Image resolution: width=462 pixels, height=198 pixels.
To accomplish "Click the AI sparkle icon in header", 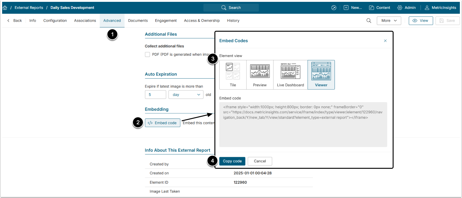I will (x=334, y=8).
